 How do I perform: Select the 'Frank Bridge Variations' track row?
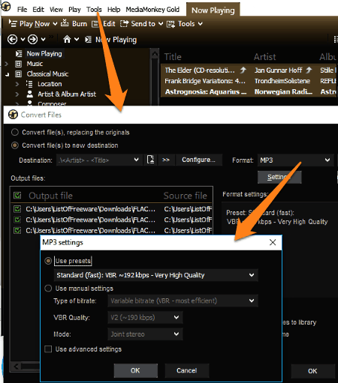click(249, 81)
